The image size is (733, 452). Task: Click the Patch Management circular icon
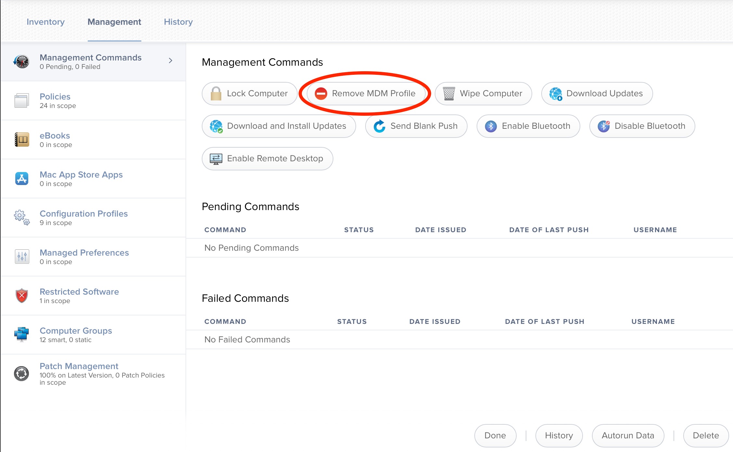[x=22, y=374]
